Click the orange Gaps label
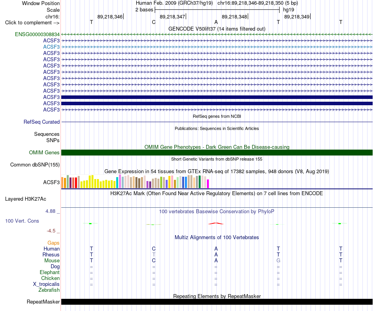Viewport: 373px width, 311px height. pyautogui.click(x=53, y=243)
